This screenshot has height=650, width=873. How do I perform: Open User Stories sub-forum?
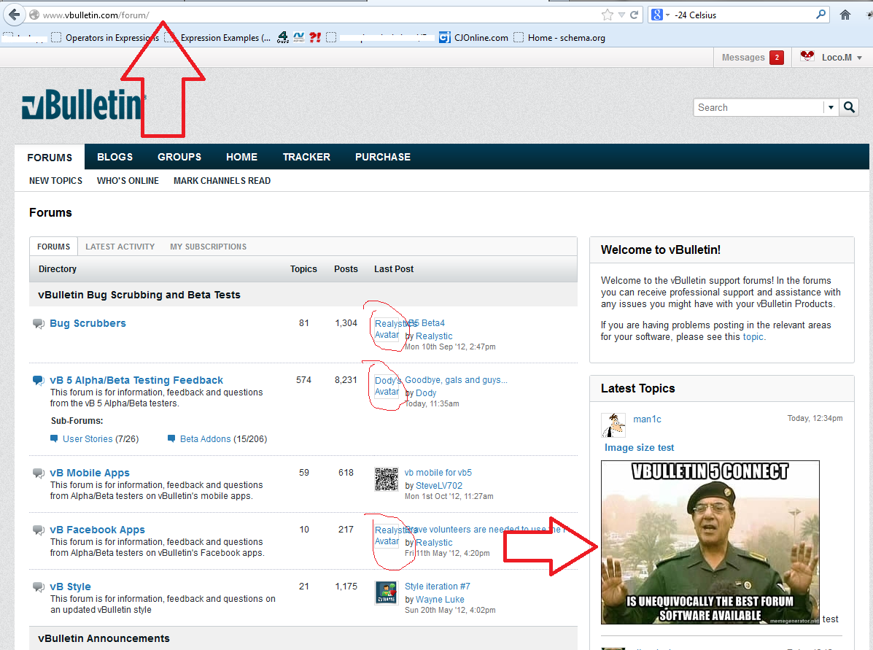coord(88,439)
